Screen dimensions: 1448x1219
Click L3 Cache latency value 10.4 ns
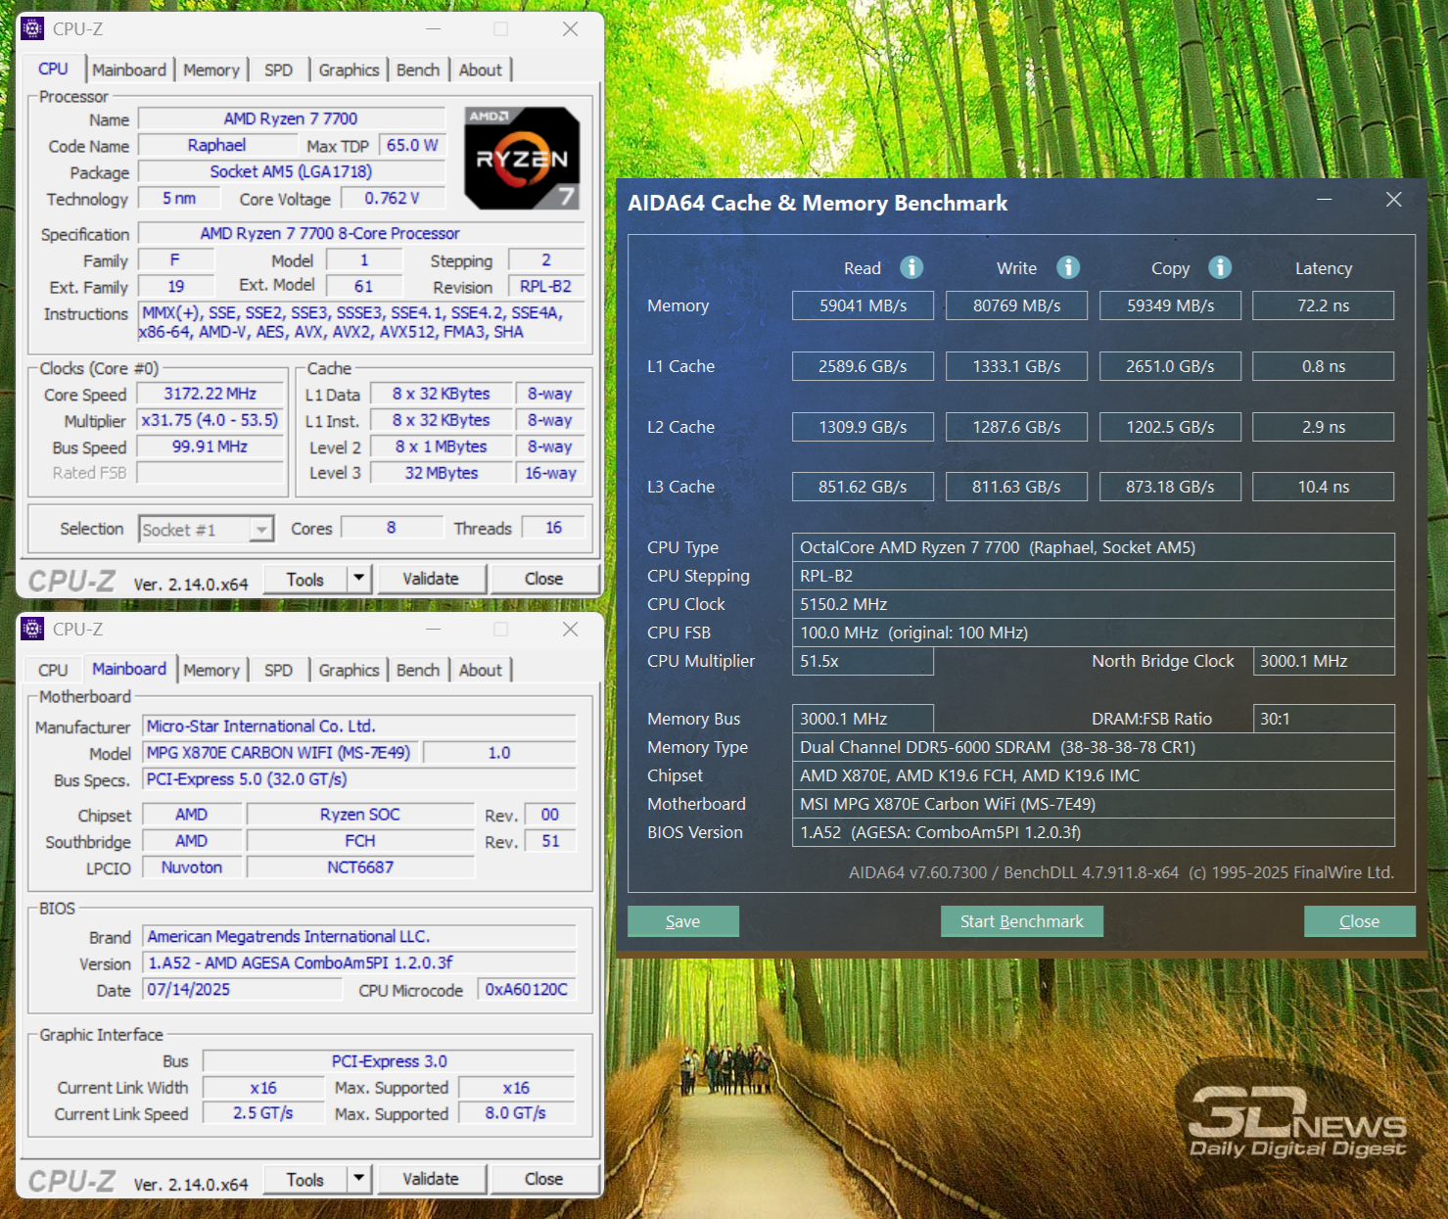coord(1323,487)
